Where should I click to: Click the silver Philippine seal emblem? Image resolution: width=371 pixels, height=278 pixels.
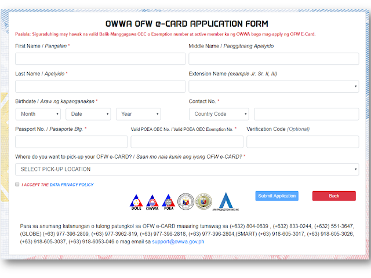(185, 202)
